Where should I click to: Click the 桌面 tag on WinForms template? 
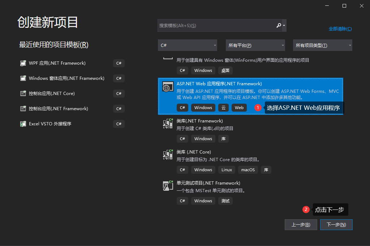coord(225,70)
